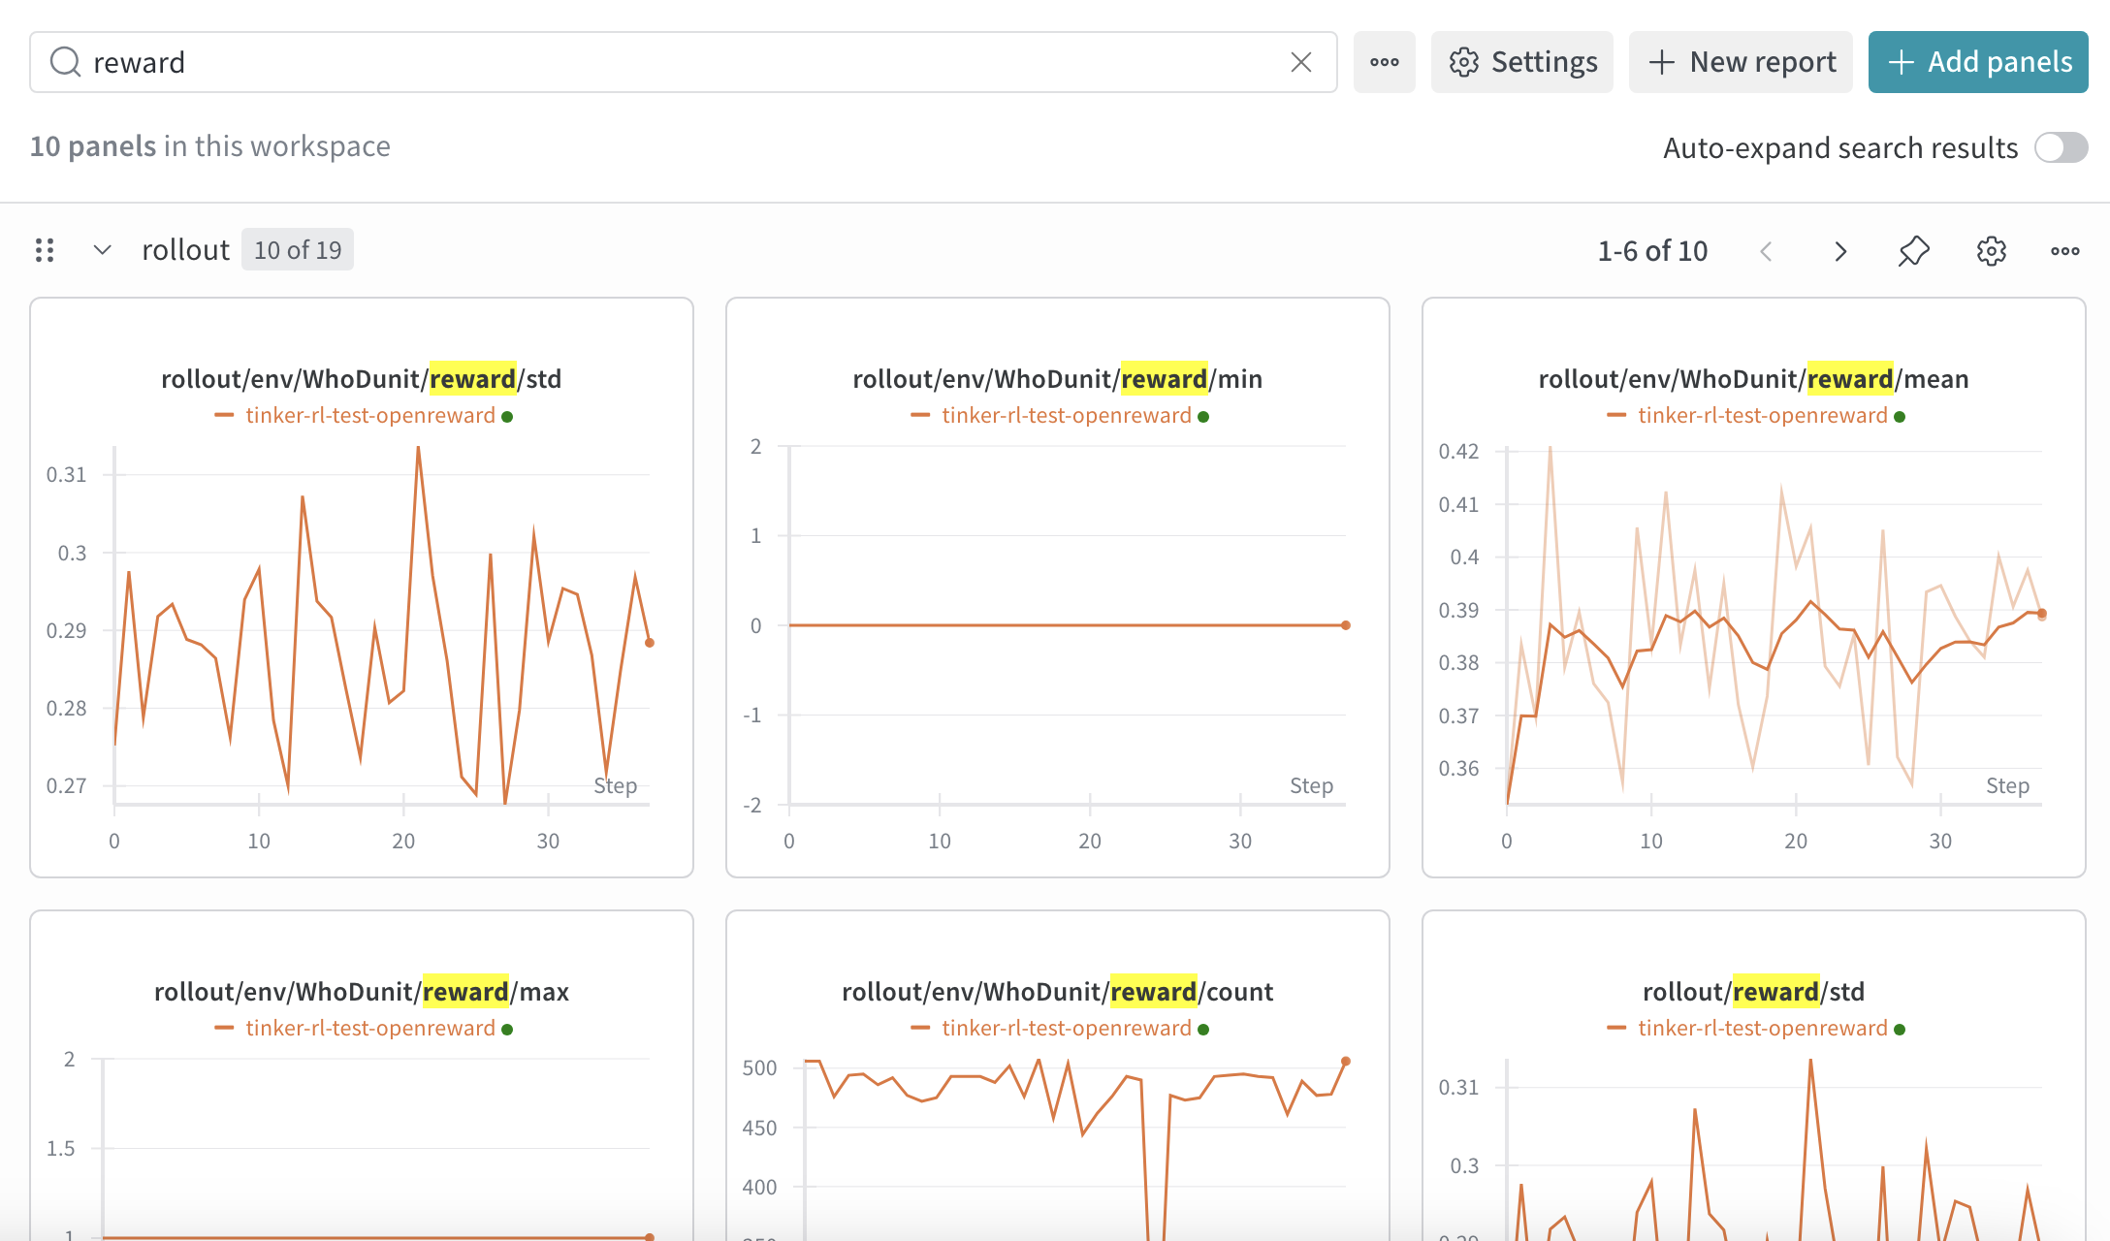Collapse the rollout section chevron
The height and width of the screenshot is (1241, 2110).
pos(102,250)
